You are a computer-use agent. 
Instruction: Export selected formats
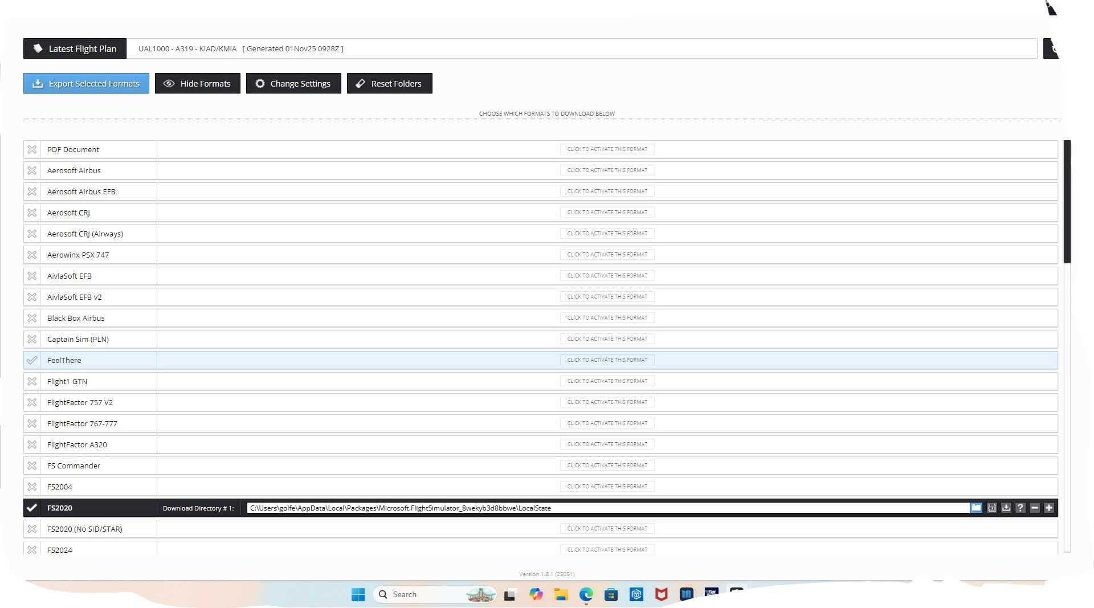click(86, 83)
